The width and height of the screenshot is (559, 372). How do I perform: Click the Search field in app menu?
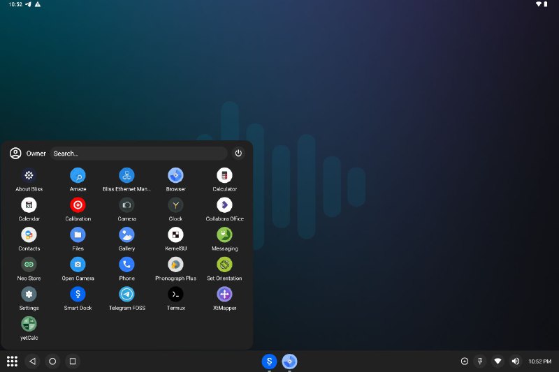(138, 154)
